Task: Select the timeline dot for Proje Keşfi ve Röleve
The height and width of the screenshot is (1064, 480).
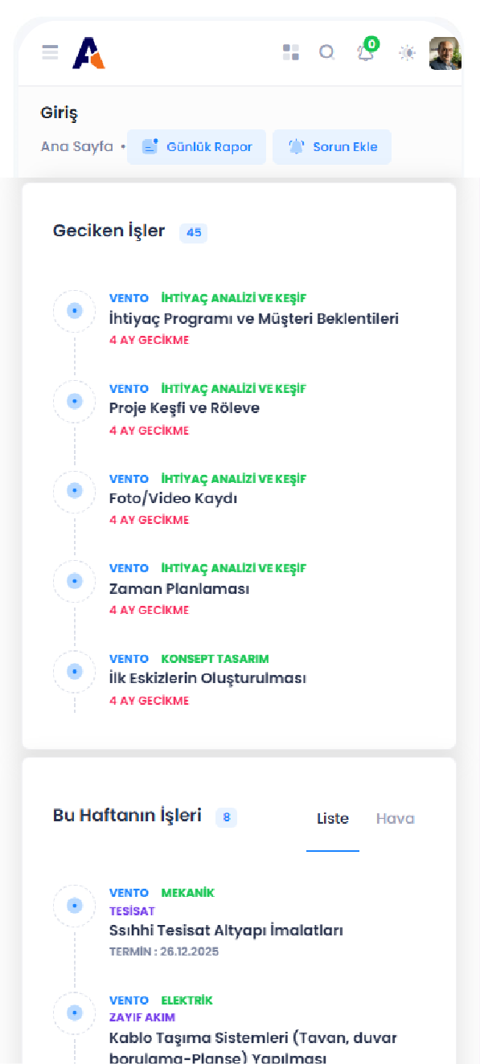Action: click(x=74, y=401)
